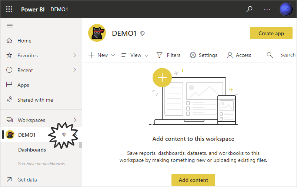Click the Access person icon
This screenshot has height=187, width=297.
[x=230, y=55]
